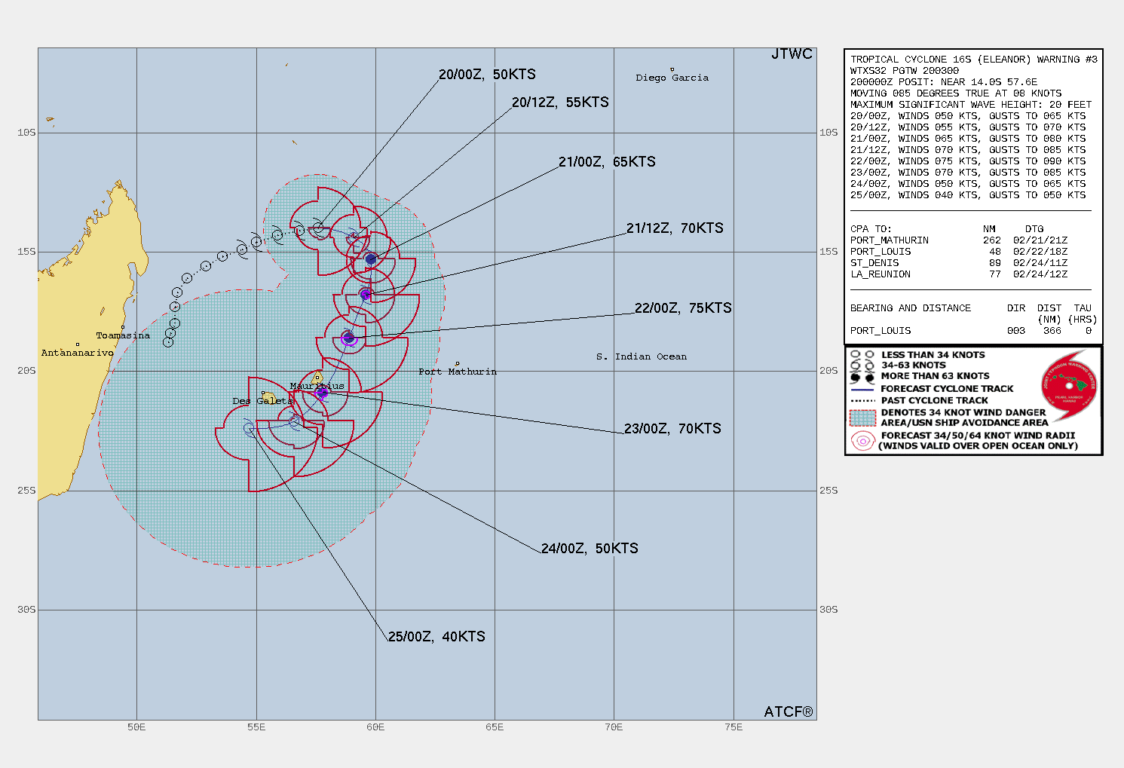
Task: Click the ST_DENIS CPA row
Action: (959, 263)
